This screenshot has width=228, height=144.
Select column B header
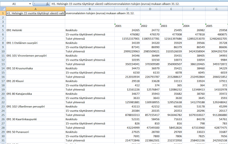(x=90, y=9)
